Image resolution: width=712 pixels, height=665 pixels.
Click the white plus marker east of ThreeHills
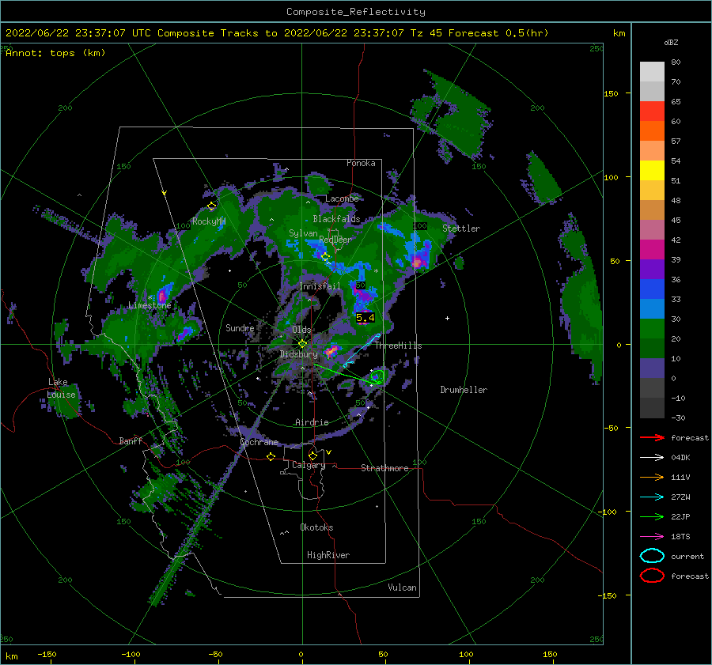[x=447, y=318]
